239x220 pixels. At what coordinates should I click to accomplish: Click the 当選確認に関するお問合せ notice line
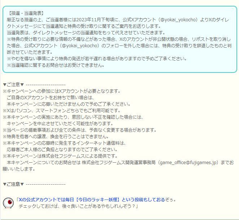[x=56, y=65]
